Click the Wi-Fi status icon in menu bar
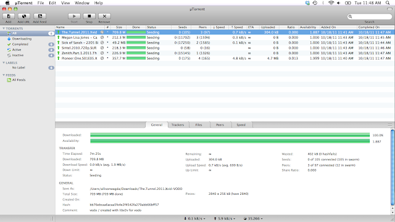Image resolution: width=395 pixels, height=222 pixels. pyautogui.click(x=331, y=3)
